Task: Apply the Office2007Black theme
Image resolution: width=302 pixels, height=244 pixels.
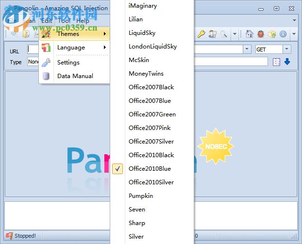Action: tap(152, 87)
